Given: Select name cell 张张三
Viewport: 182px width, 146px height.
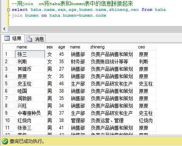Looking at the screenshot, I should [x=30, y=128].
